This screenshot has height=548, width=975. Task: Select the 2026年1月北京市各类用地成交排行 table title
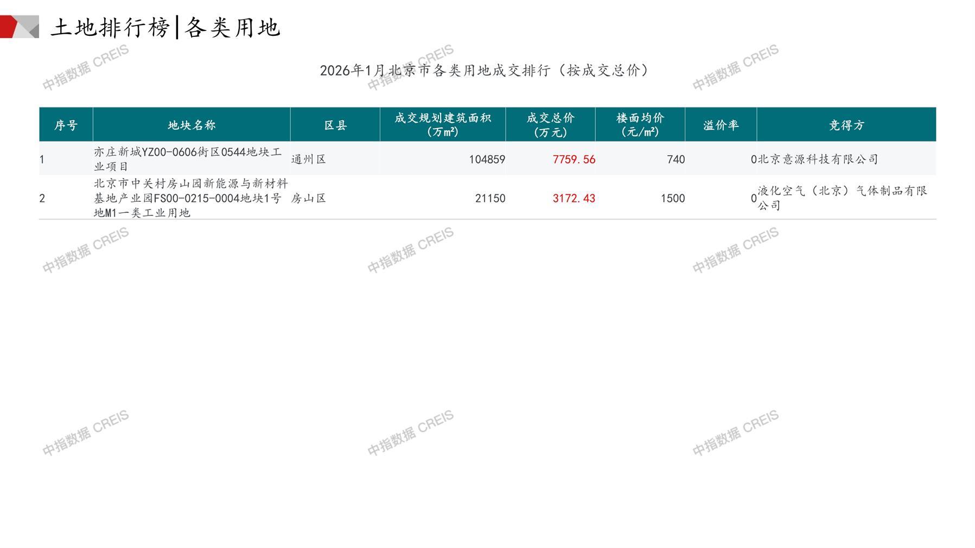(485, 71)
